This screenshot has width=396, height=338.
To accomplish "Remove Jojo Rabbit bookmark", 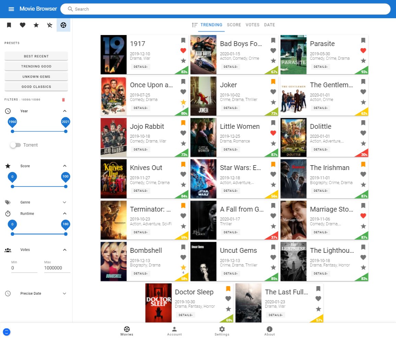I will (183, 123).
